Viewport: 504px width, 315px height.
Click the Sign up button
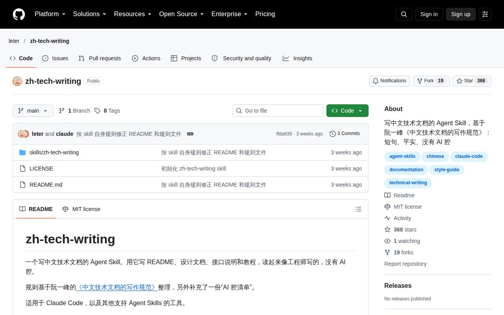461,14
